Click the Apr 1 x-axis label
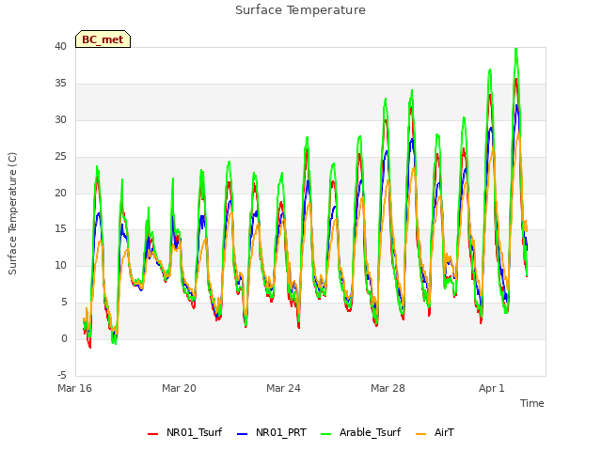602x451 pixels. [x=492, y=388]
